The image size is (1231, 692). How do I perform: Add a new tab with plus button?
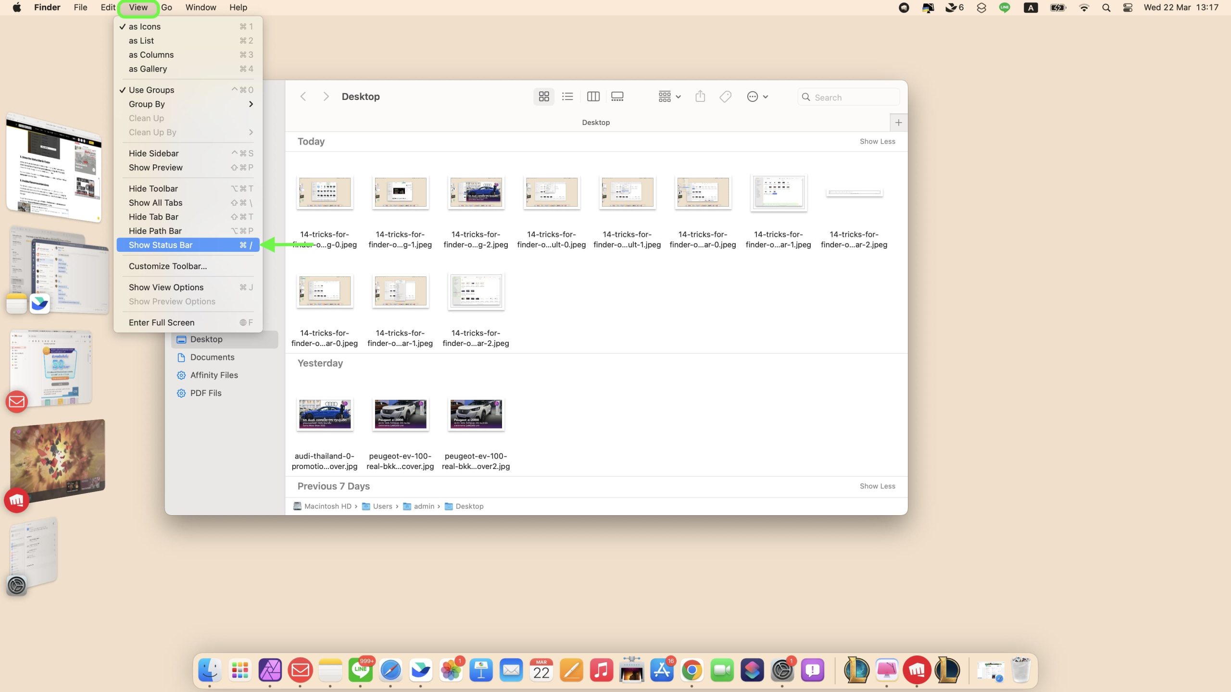898,123
